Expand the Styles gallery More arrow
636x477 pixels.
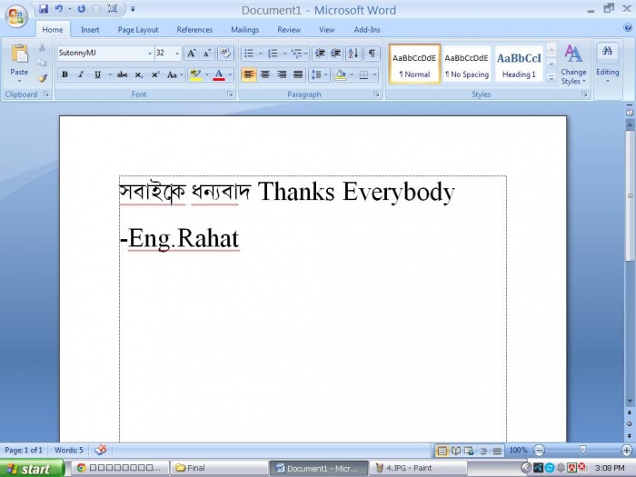(x=552, y=78)
